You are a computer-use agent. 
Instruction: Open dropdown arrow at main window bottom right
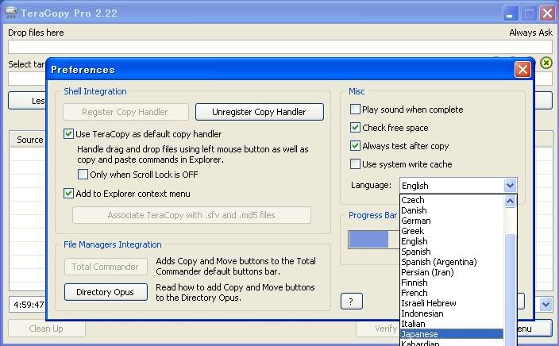(546, 304)
